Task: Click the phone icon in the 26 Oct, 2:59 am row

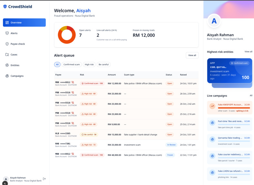Action: click(73, 92)
